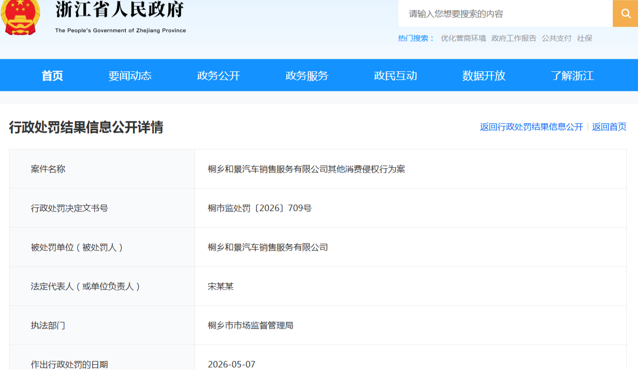Select the 被处罚单位（被处罚人） label cell
This screenshot has width=638, height=370.
pos(102,247)
